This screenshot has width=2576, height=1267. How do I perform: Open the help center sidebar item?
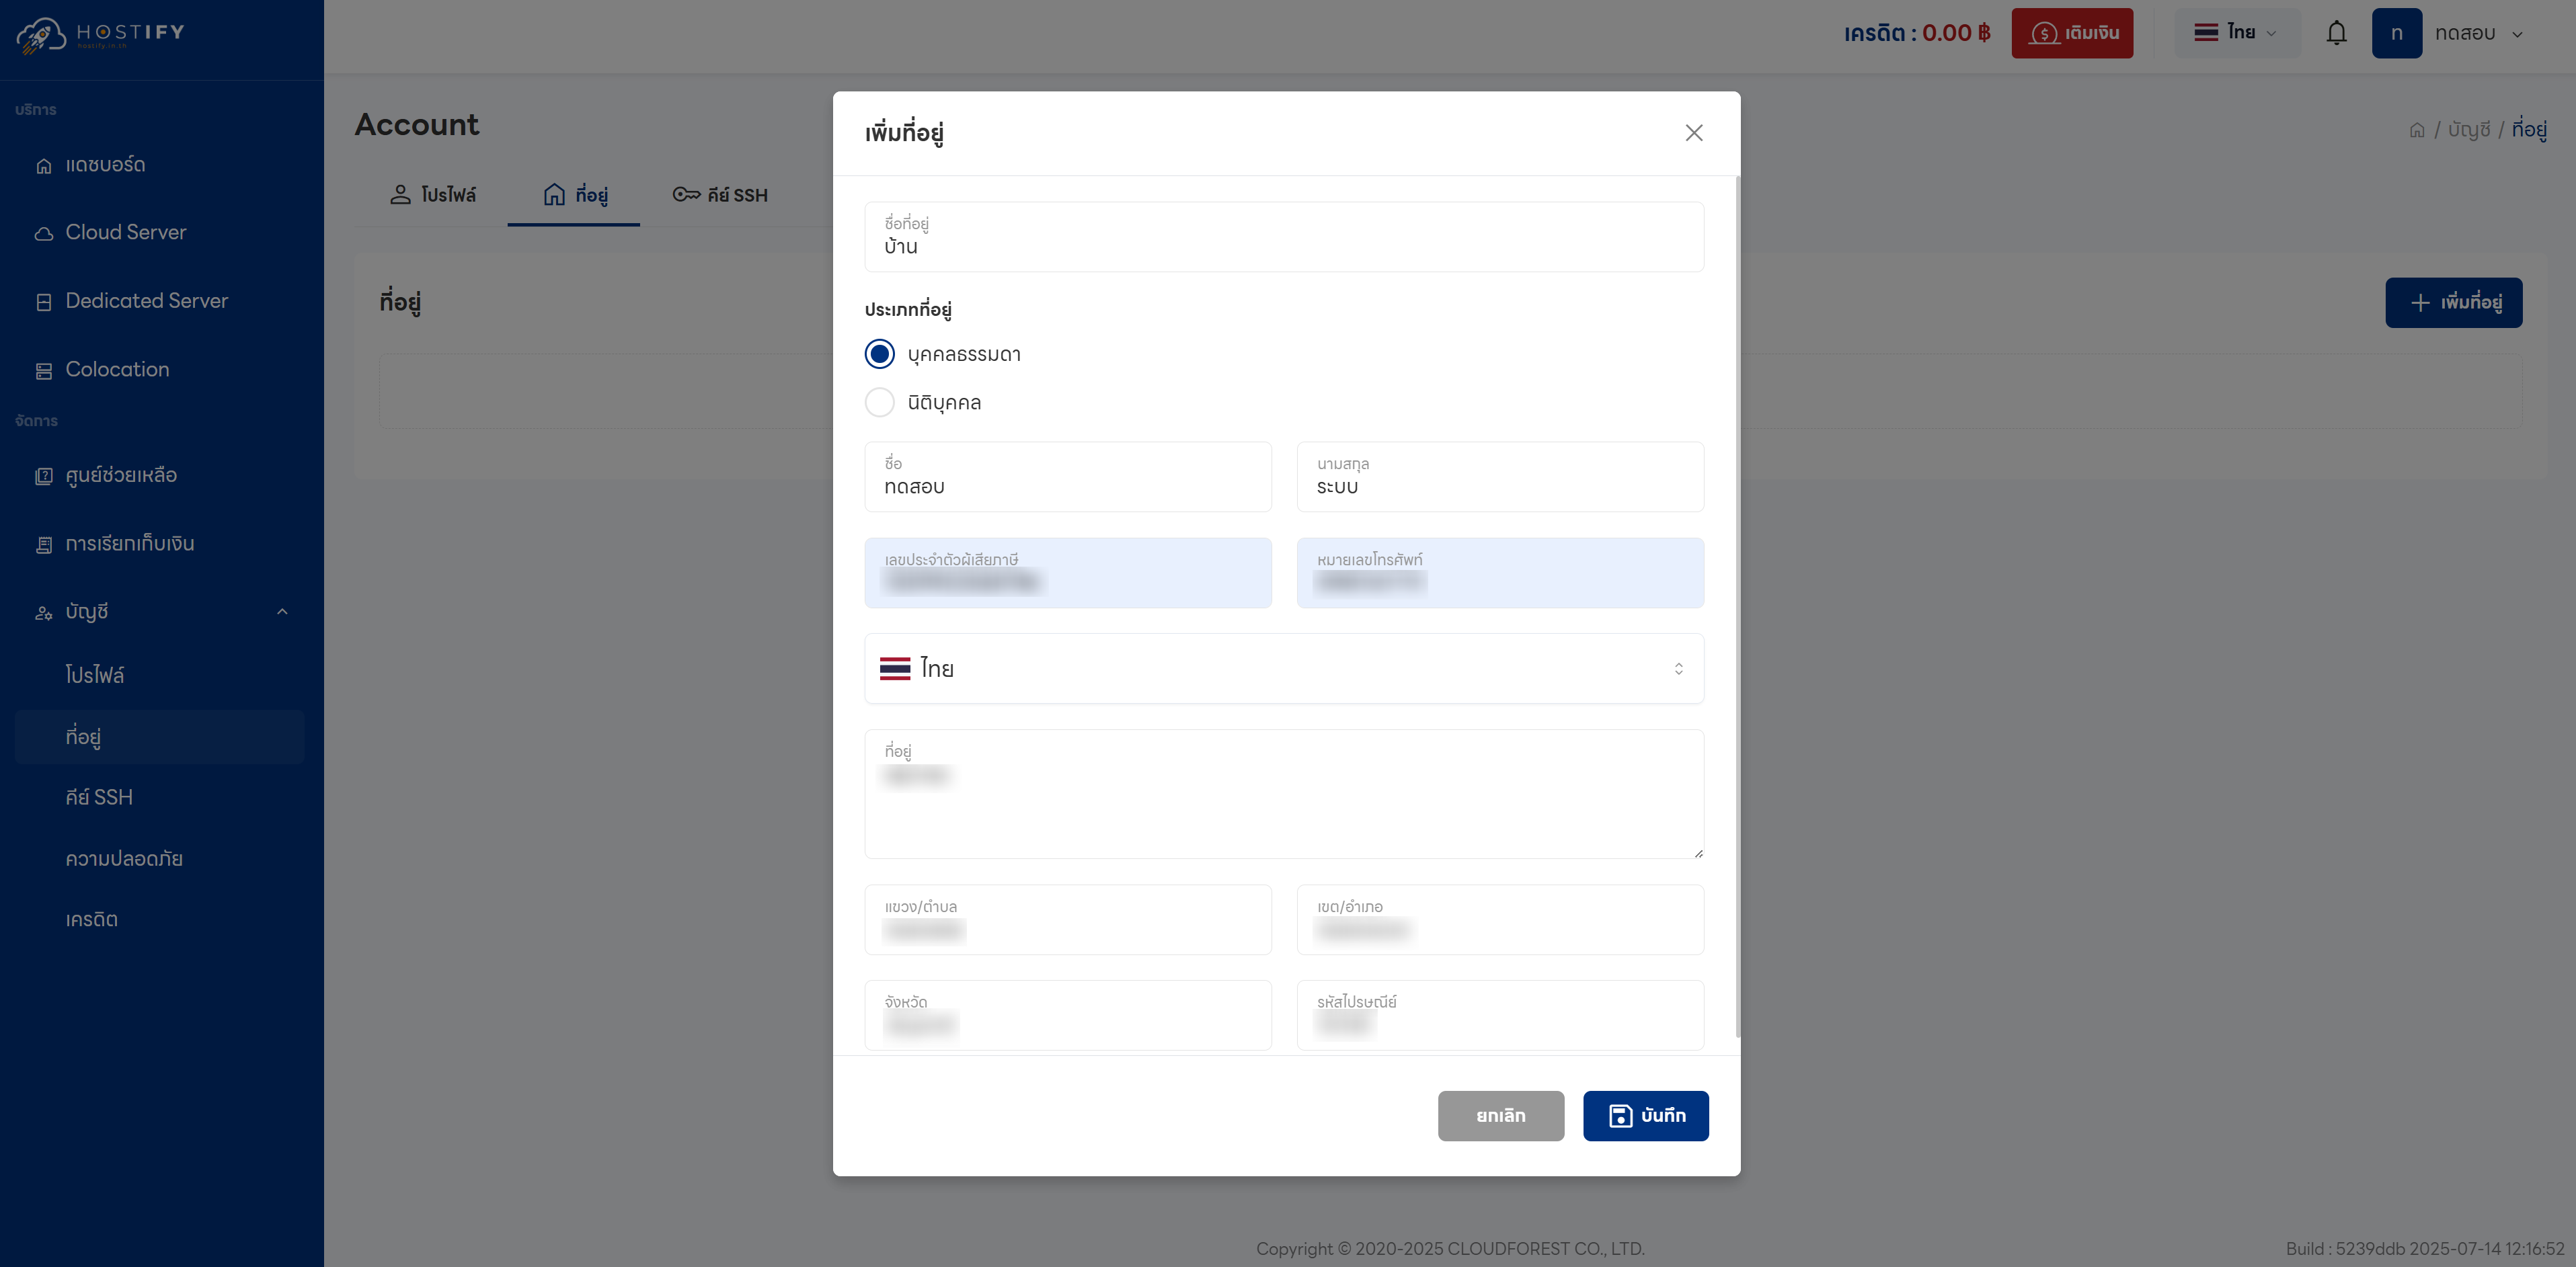(x=121, y=475)
